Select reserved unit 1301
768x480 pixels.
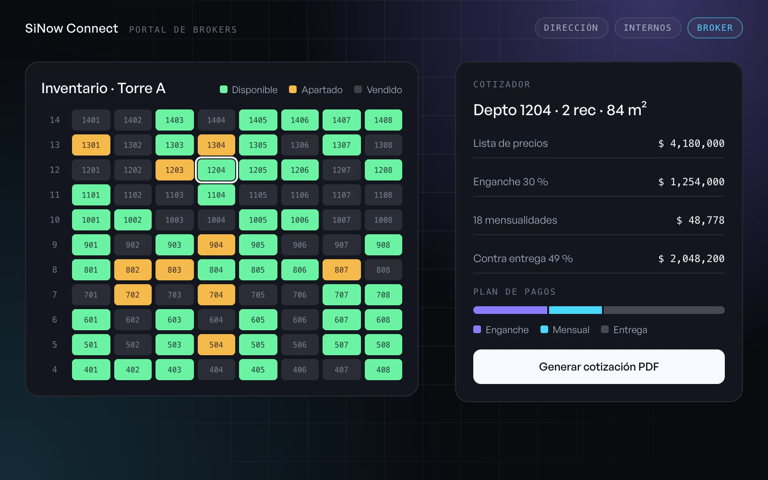[x=91, y=145]
